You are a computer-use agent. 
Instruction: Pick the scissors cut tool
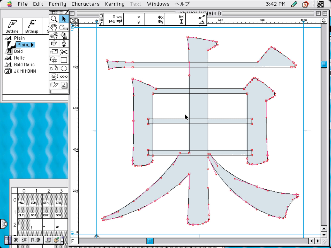pos(64,52)
